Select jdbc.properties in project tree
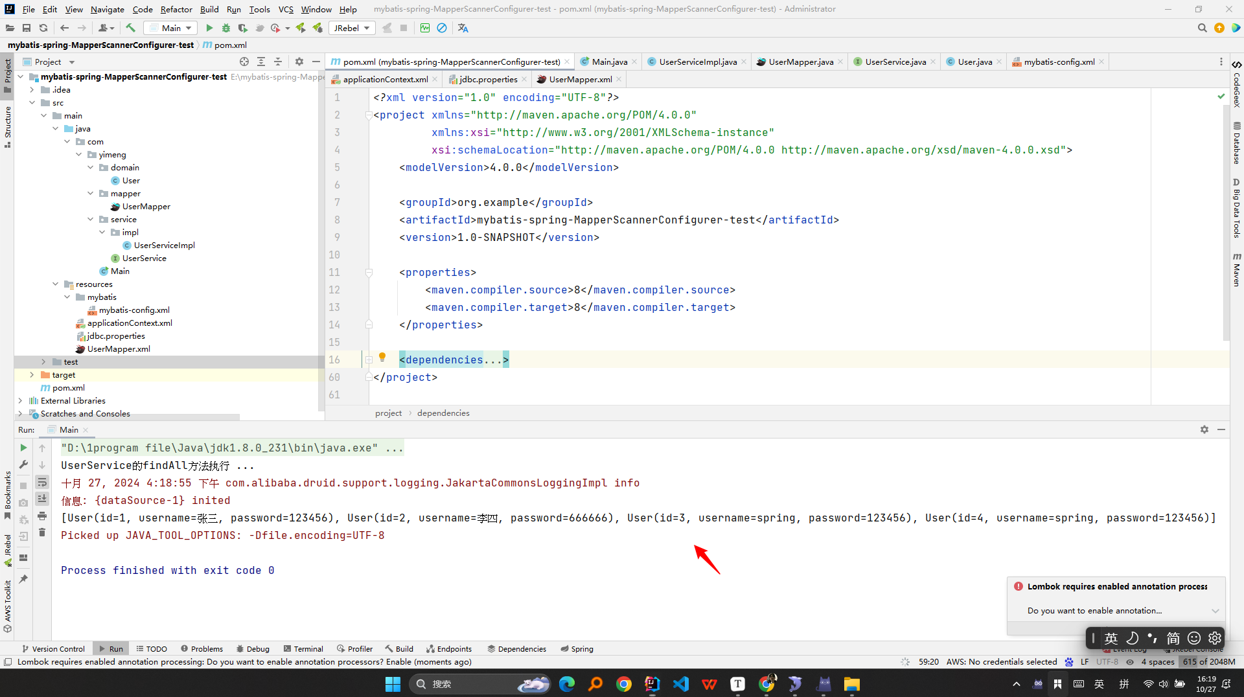Viewport: 1244px width, 697px height. (x=116, y=336)
